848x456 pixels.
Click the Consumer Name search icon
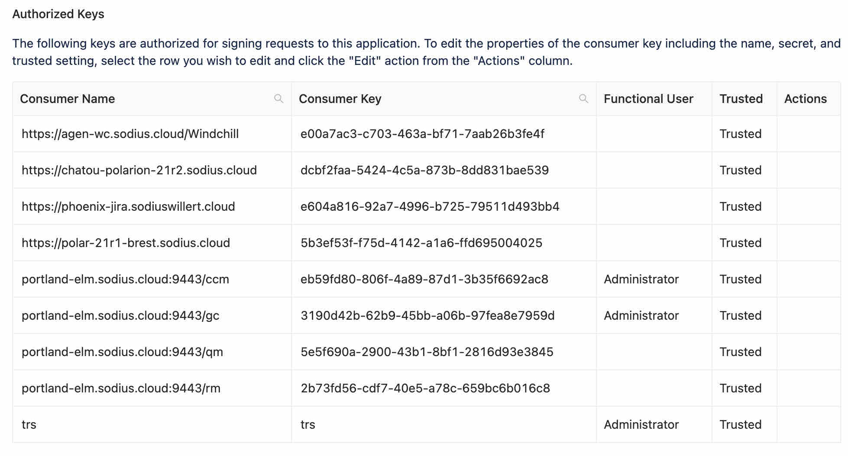[279, 99]
